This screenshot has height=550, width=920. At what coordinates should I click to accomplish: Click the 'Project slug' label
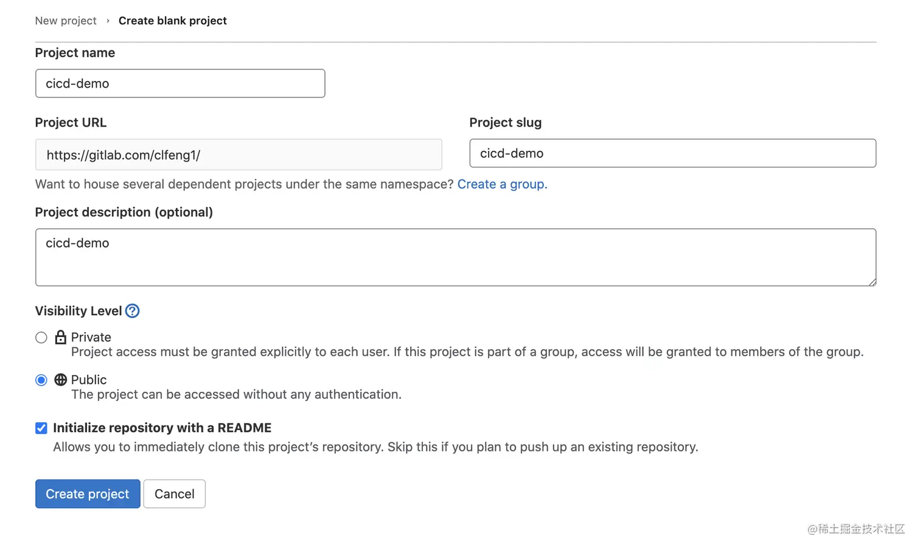(x=506, y=122)
